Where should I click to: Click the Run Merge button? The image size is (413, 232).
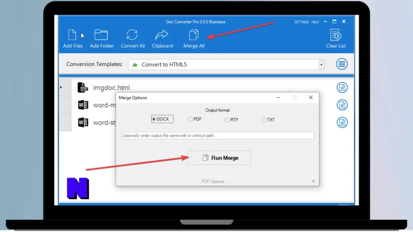(x=219, y=158)
